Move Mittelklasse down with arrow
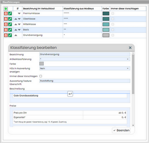This screenshot has width=149, height=143. (x=19, y=24)
